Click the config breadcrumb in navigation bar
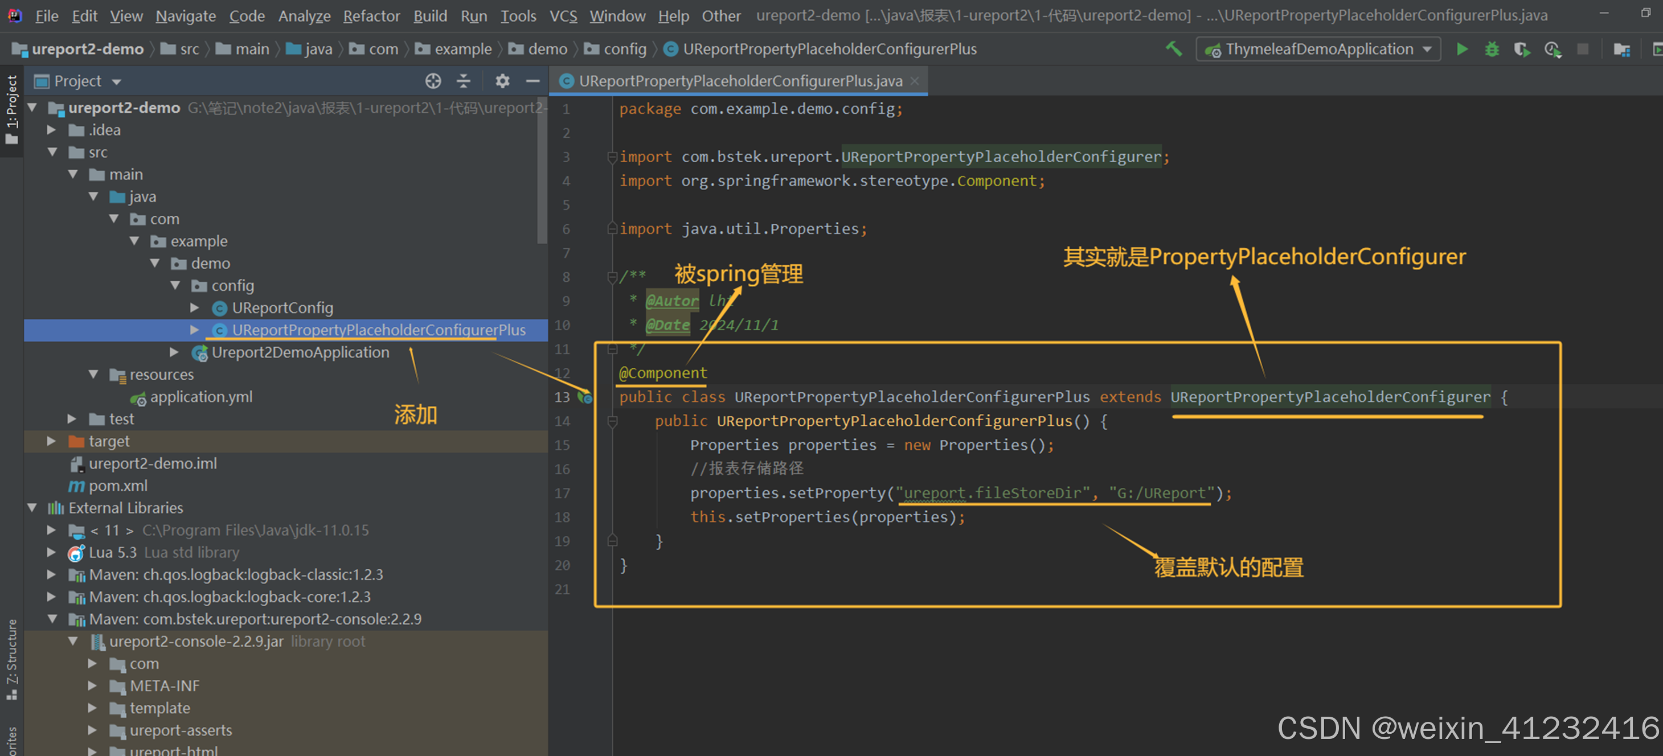This screenshot has width=1663, height=756. tap(624, 49)
